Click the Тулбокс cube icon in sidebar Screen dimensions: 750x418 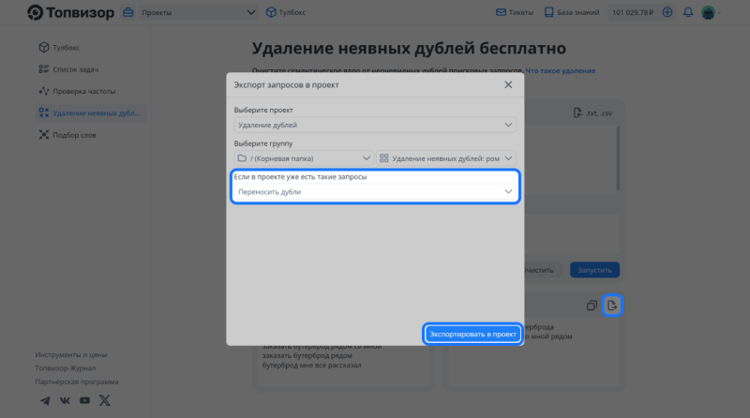coord(44,48)
